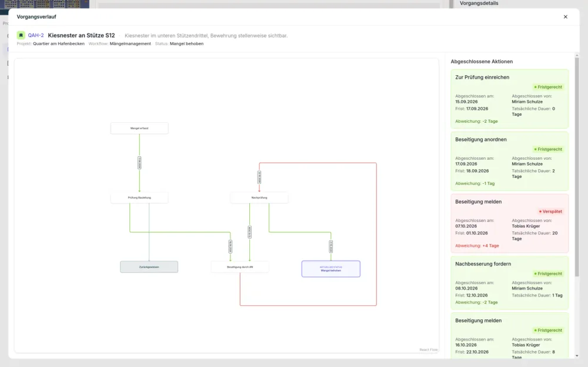The width and height of the screenshot is (588, 367).
Task: Open the QAH-2 issue link
Action: [36, 35]
